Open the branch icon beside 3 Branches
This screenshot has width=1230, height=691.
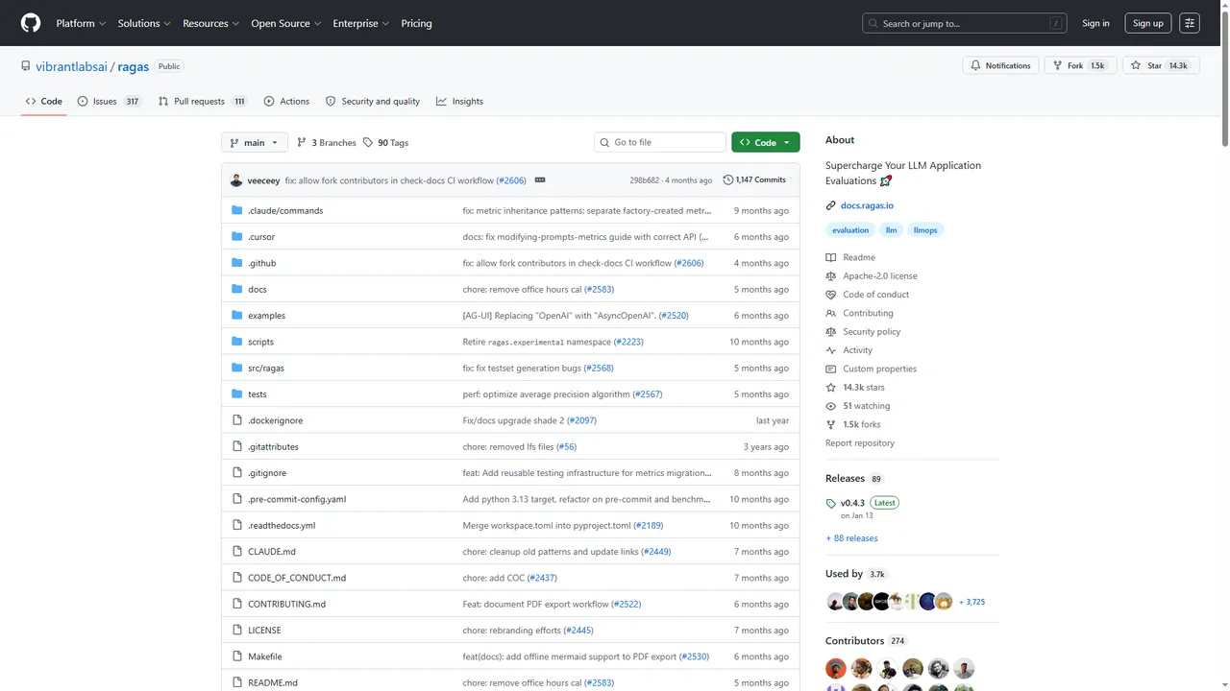302,142
